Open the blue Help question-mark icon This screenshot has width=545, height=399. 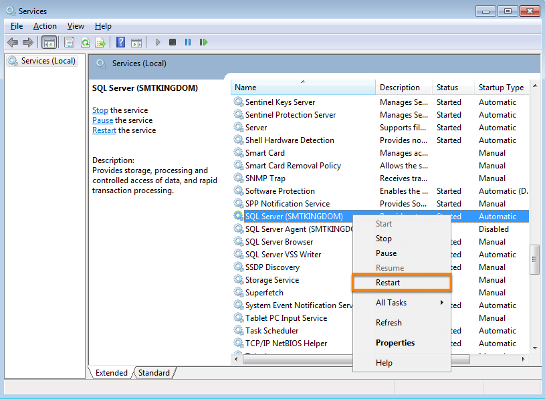tap(120, 42)
